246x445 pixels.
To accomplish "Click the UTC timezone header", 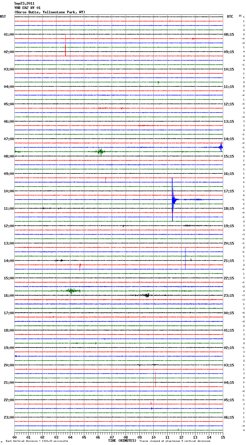I will click(x=230, y=17).
